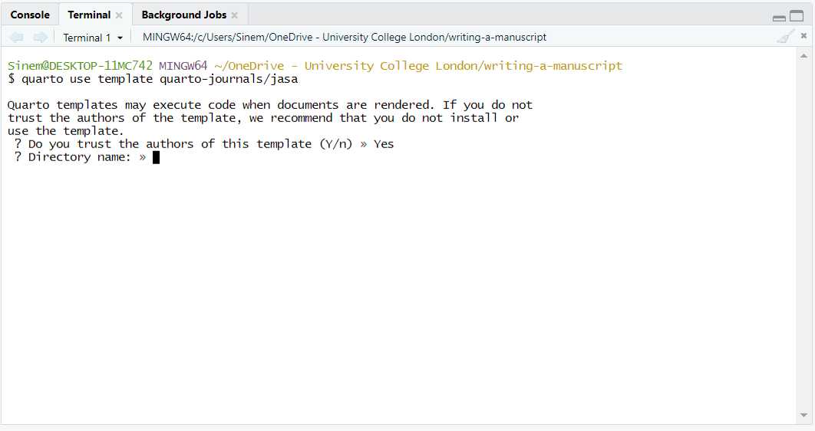815x431 pixels.
Task: Focus the Directory name prompt input
Action: point(157,157)
